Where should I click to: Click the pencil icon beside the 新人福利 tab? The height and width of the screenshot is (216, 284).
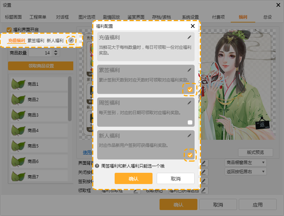[x=71, y=40]
